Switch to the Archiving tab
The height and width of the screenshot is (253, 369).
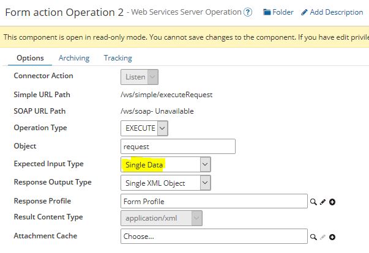point(74,58)
